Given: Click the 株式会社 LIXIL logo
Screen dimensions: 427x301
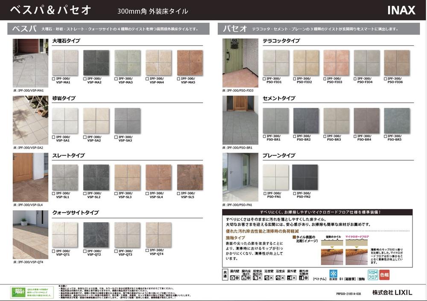Looking at the screenshot, I should [392, 292].
